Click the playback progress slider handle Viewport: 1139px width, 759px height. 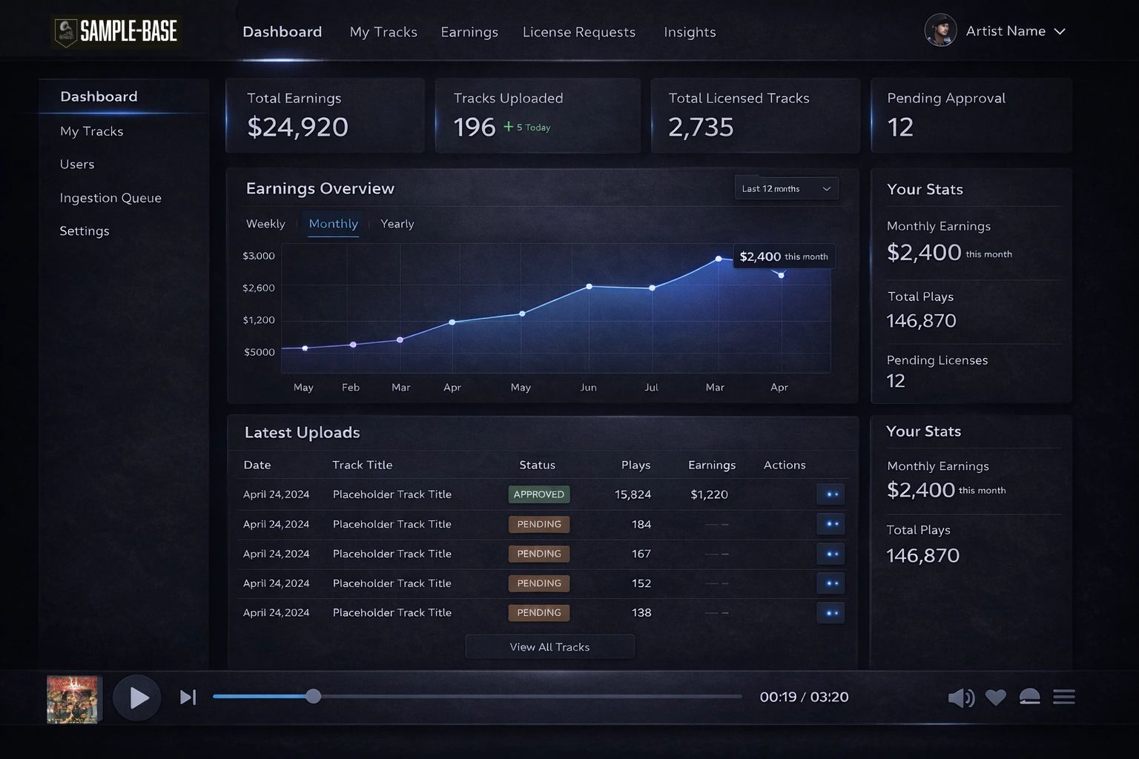(314, 696)
